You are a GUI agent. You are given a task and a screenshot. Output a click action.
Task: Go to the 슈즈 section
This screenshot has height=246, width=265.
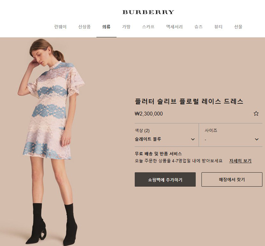198,26
